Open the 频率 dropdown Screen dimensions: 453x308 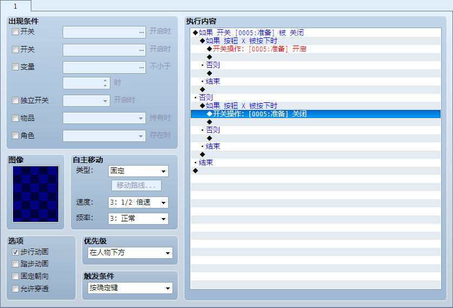pos(138,219)
